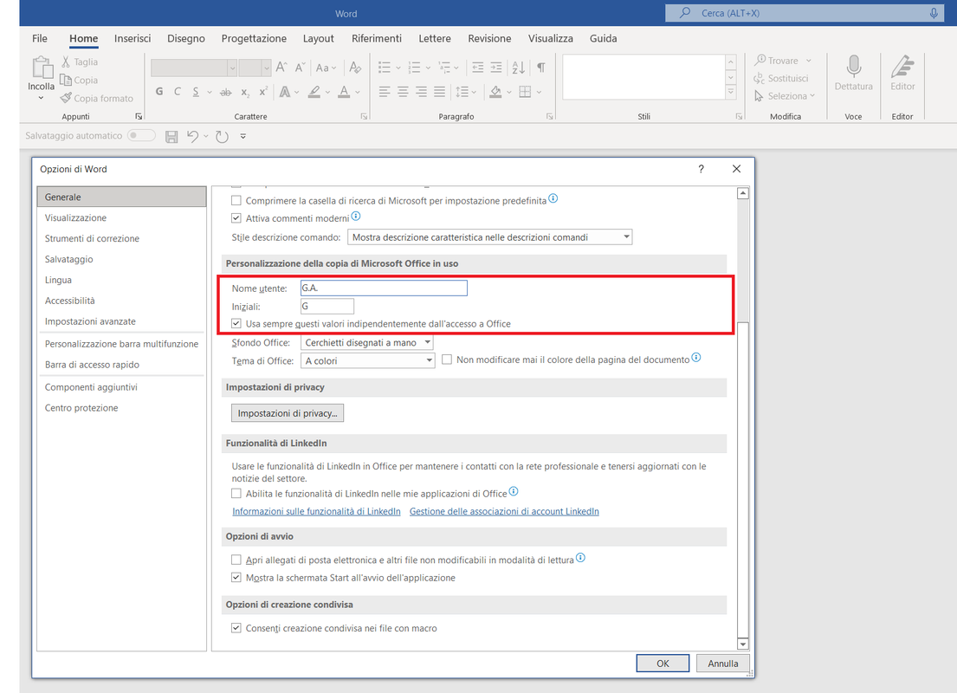Open the File tab
Viewport: 957px width, 693px height.
tap(40, 38)
